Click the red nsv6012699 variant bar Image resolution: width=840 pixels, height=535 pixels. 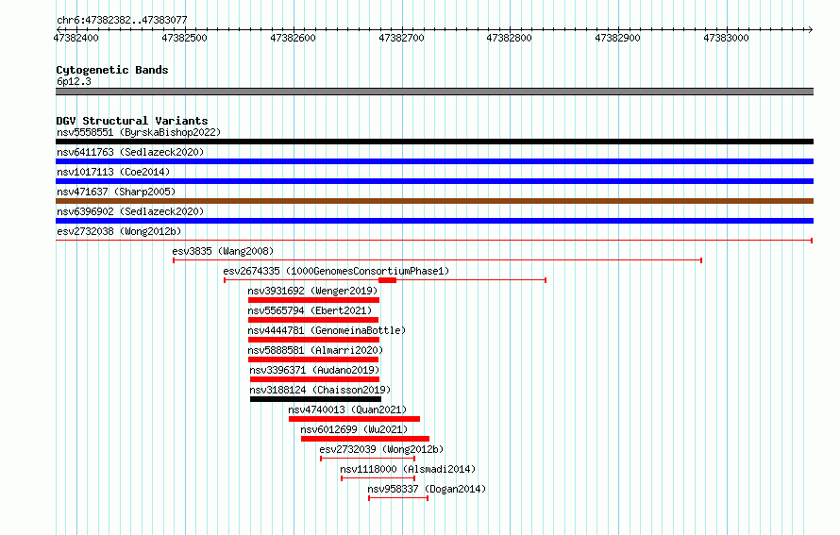click(365, 439)
